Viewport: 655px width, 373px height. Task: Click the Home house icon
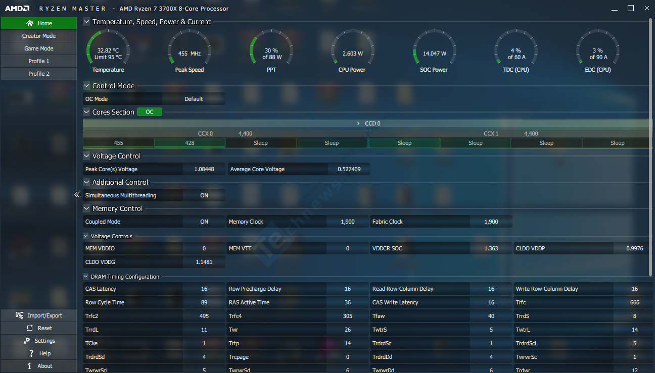[30, 23]
